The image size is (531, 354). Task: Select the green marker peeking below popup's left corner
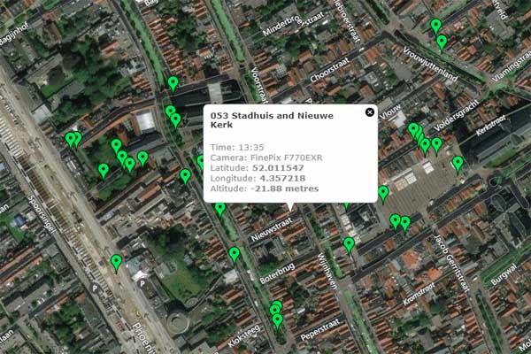(220, 210)
